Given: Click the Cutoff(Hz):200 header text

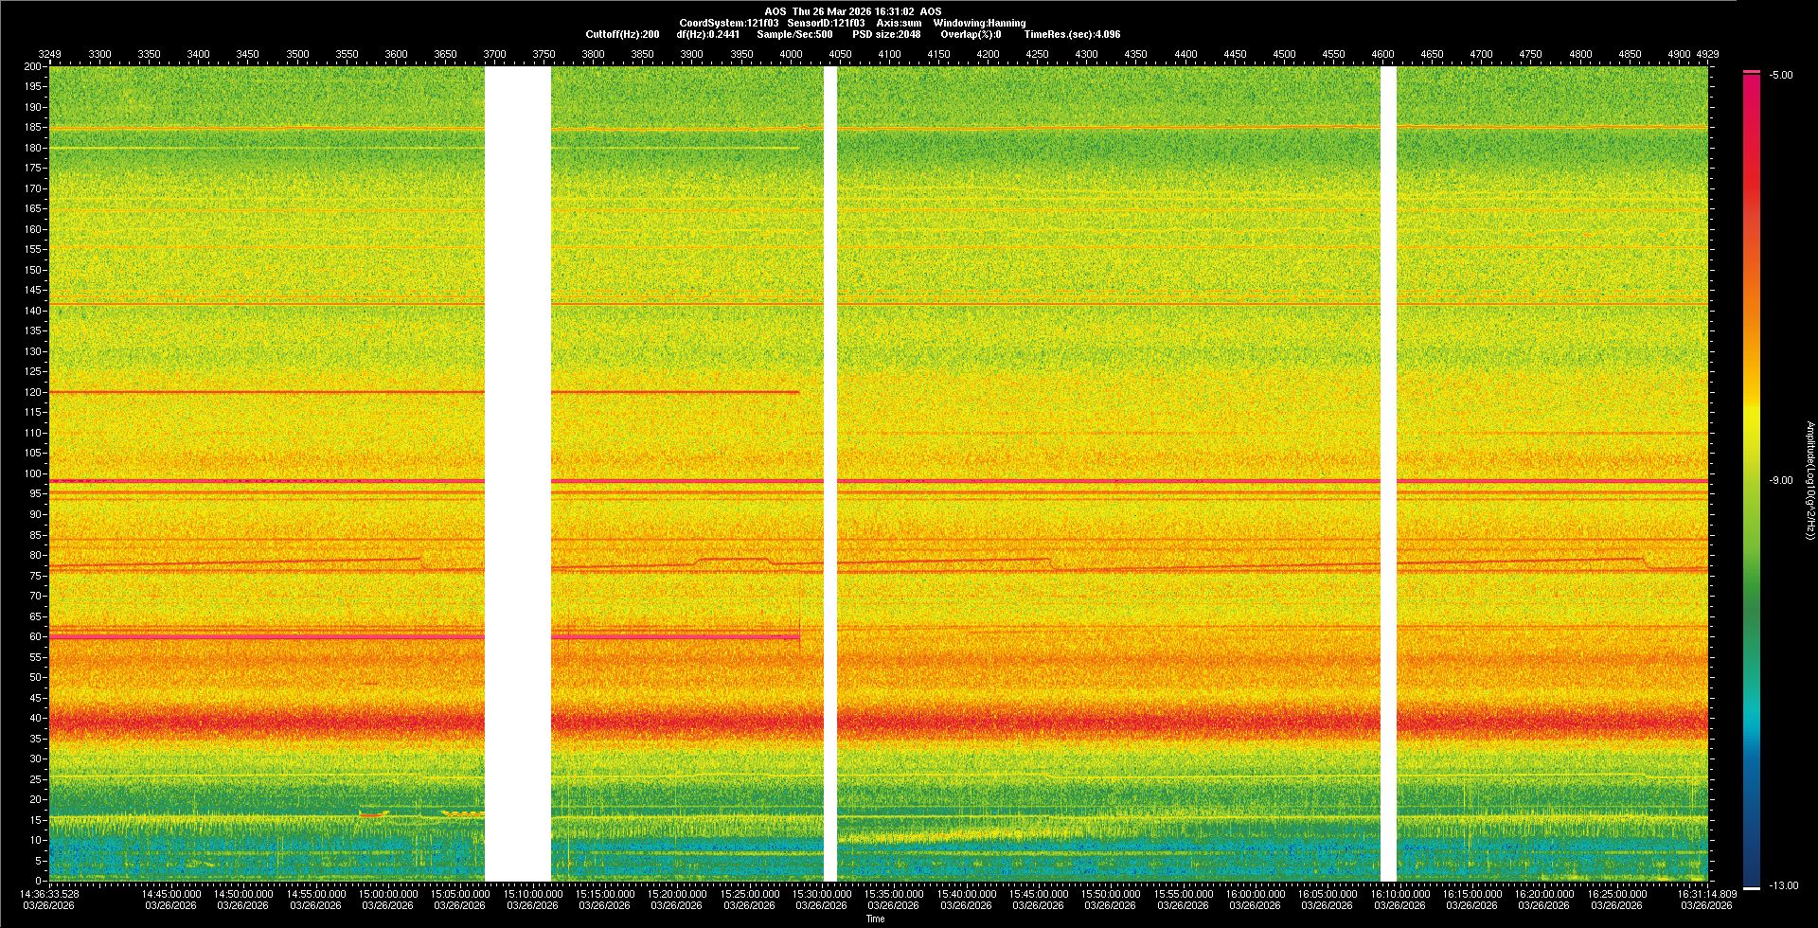Looking at the screenshot, I should [622, 34].
